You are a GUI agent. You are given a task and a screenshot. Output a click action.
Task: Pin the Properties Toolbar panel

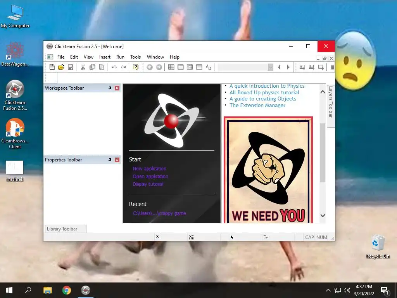click(110, 159)
